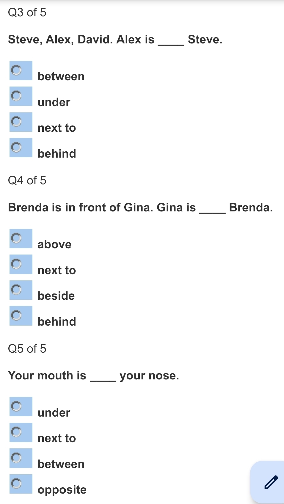Screen dimensions: 284x504
Task: Choose "next to" radio for Q3
Action: pyautogui.click(x=16, y=122)
